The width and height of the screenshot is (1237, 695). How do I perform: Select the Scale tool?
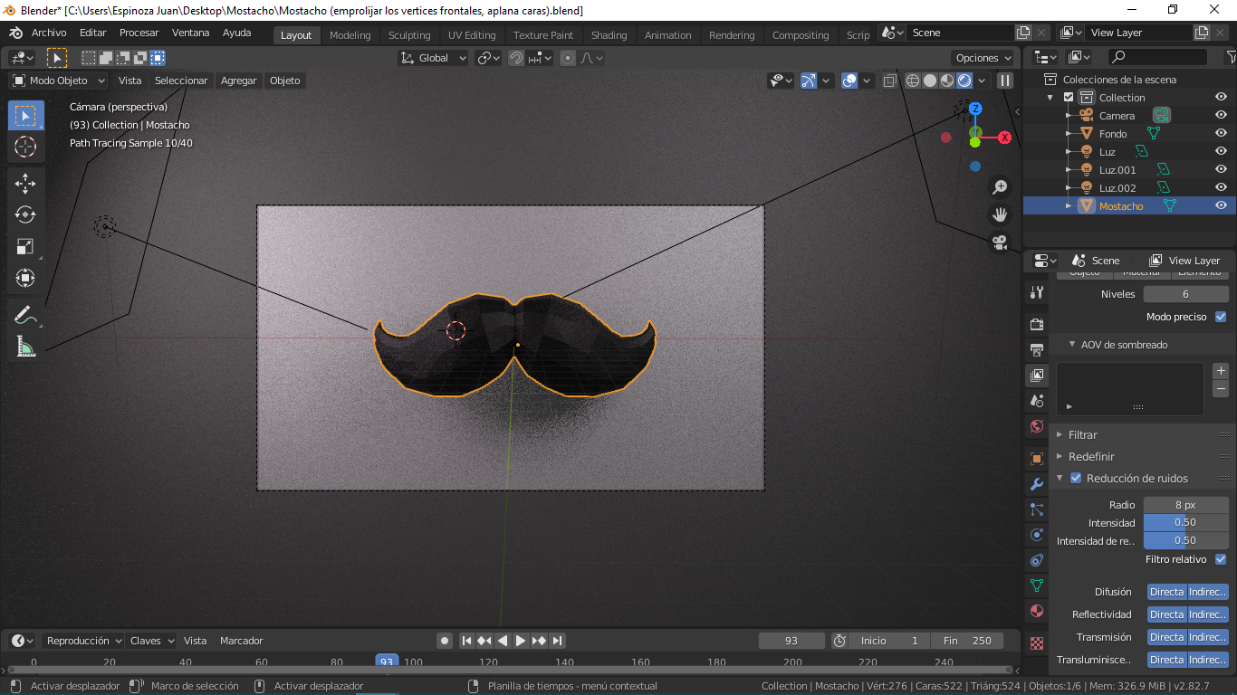25,246
